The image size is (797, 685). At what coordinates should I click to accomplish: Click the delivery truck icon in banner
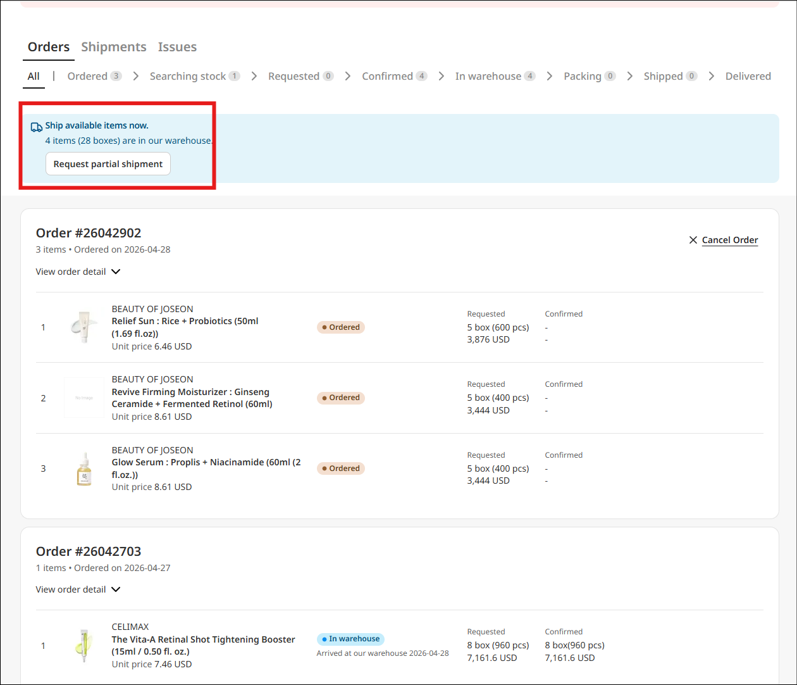[x=37, y=127]
